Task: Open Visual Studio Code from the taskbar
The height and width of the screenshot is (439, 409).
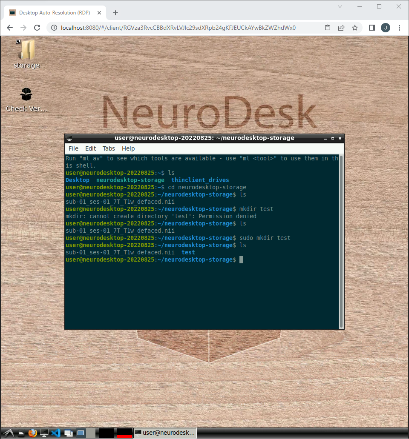Action: tap(56, 433)
